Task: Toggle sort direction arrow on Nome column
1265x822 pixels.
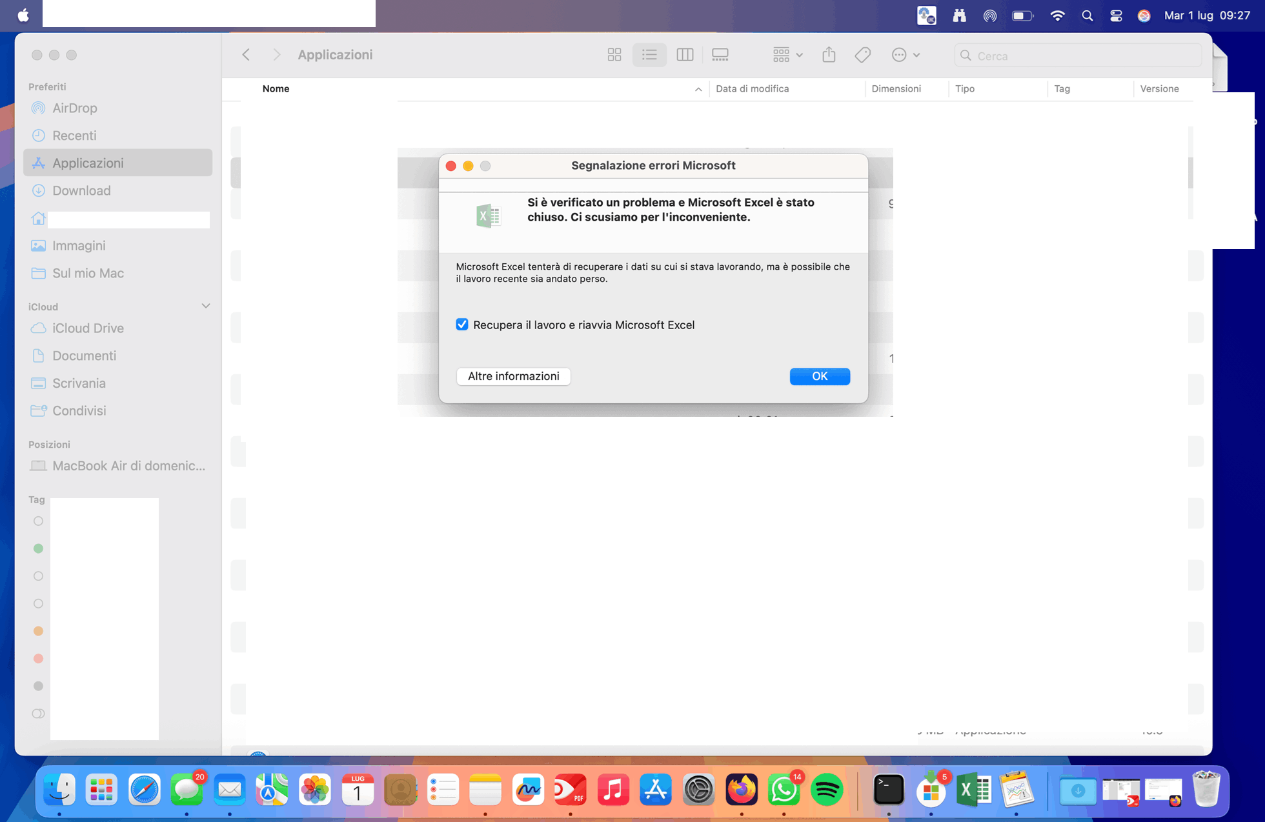Action: click(x=698, y=89)
